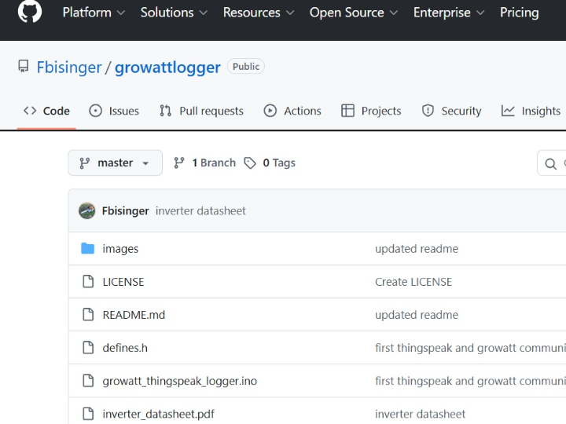Click the GitHub logo icon
This screenshot has height=424, width=566.
[30, 12]
